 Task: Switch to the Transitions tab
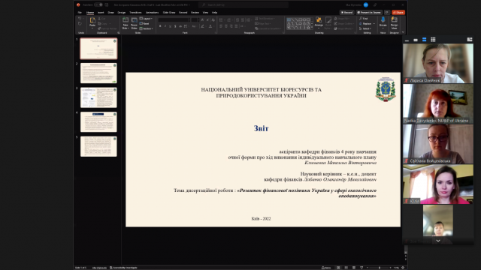(x=135, y=13)
